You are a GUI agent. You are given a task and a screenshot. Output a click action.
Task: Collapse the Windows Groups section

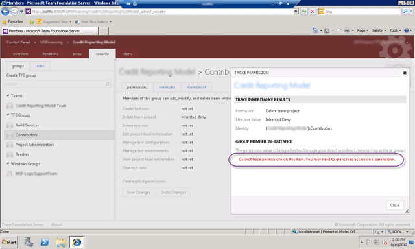[x=8, y=164]
